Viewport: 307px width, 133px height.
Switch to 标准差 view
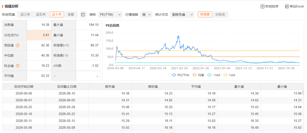[205, 14]
